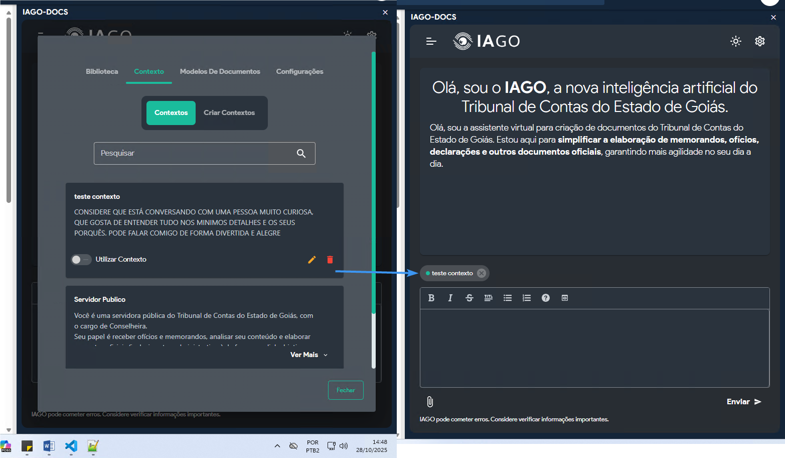
Task: Click the paperclip attachment icon
Action: click(x=430, y=402)
